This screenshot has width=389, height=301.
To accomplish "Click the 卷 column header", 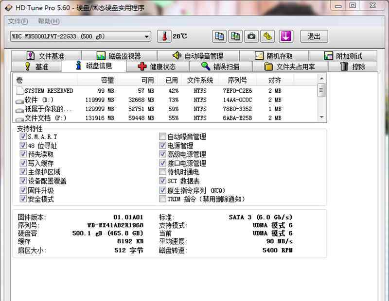I will 45,80.
